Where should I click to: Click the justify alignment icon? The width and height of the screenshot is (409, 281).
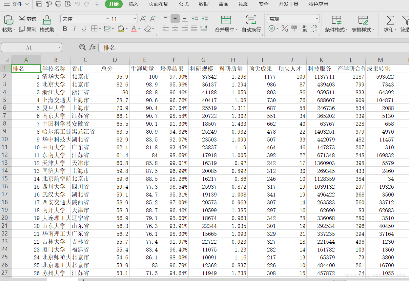point(194,28)
